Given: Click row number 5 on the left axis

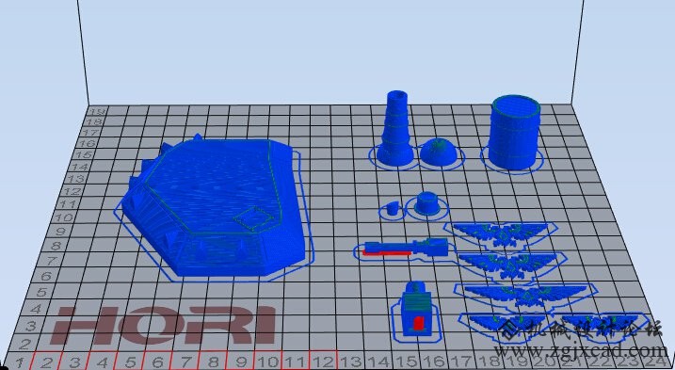Looking at the screenshot, I should click(41, 292).
